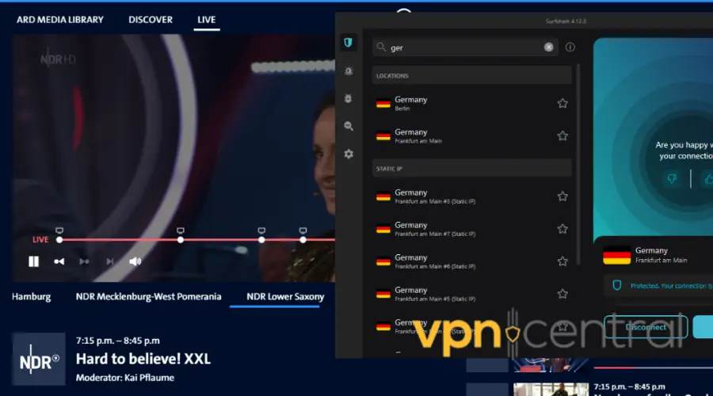Open the Surfshark Alert sidebar icon

[349, 71]
